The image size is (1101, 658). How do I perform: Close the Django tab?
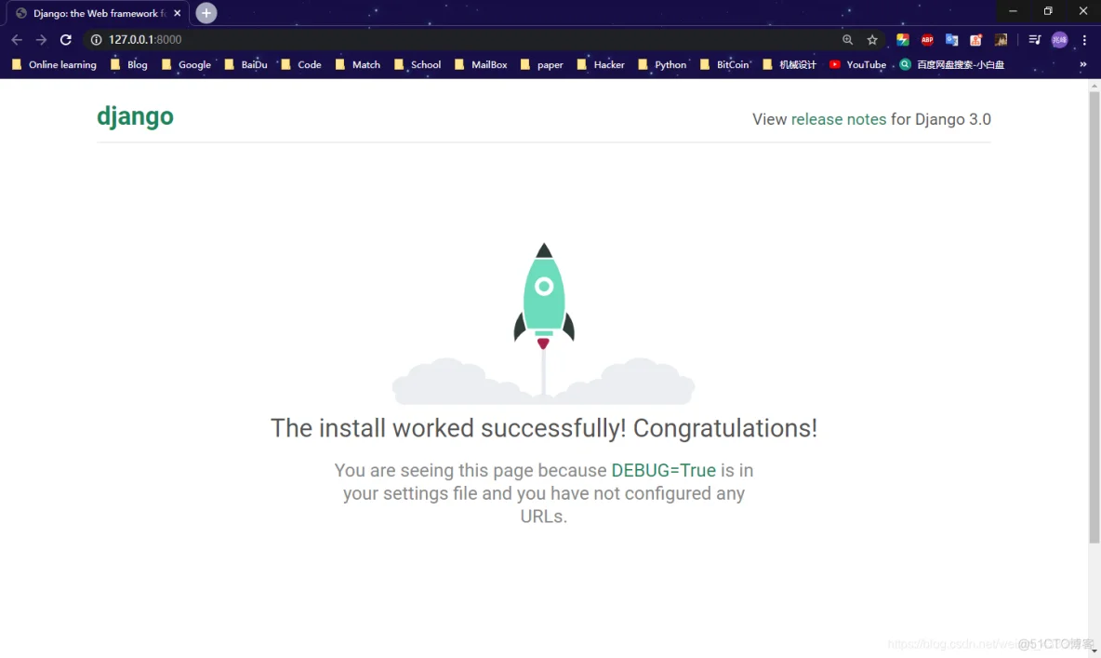178,13
